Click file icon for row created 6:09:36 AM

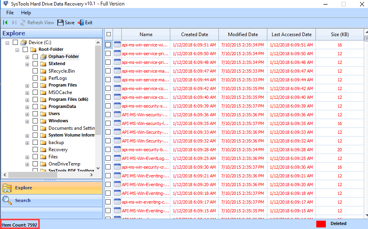pyautogui.click(x=117, y=114)
